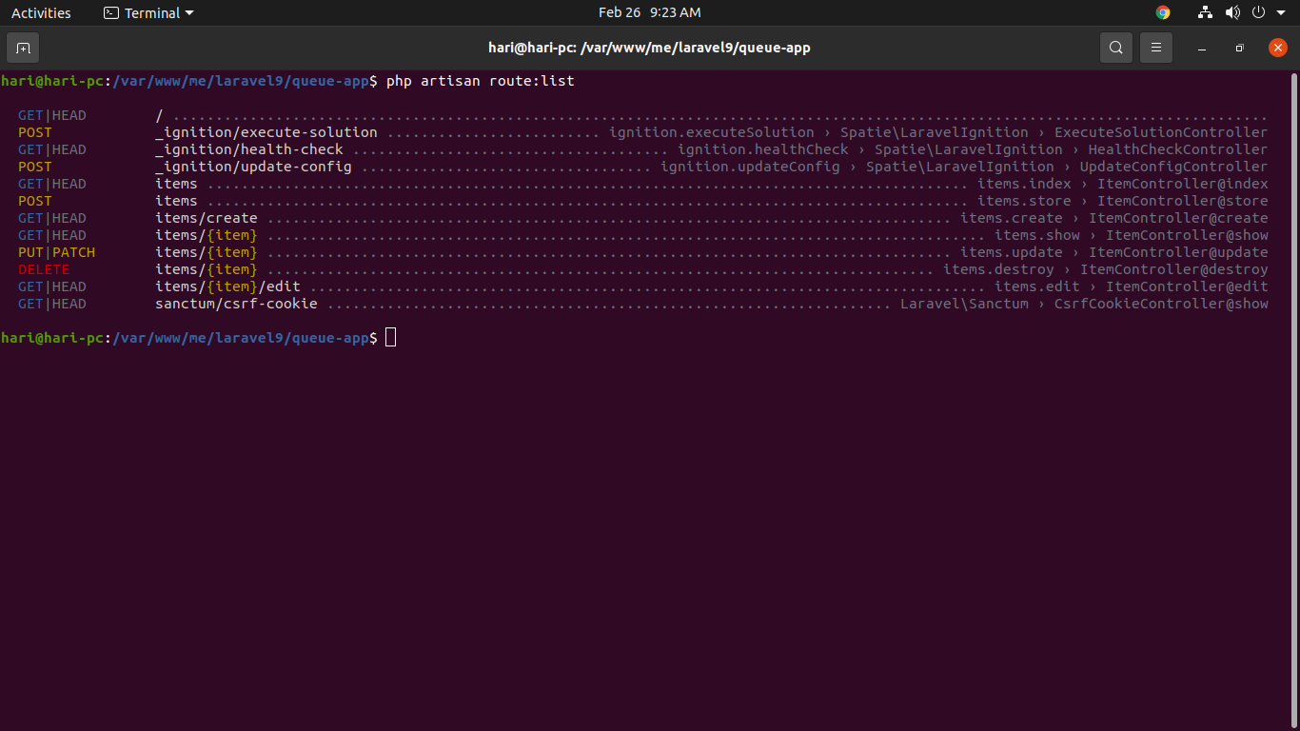1300x731 pixels.
Task: Open the hamburger menu in terminal titlebar
Action: tap(1155, 47)
